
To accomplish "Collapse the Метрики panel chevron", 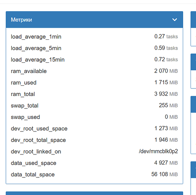I will point(175,20).
